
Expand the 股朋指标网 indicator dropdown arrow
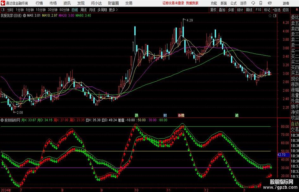coord(2,120)
